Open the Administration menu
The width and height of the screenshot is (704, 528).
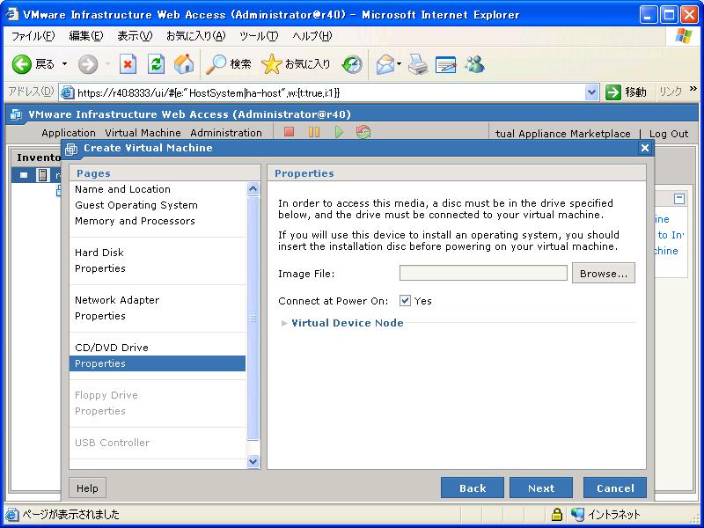tap(226, 133)
